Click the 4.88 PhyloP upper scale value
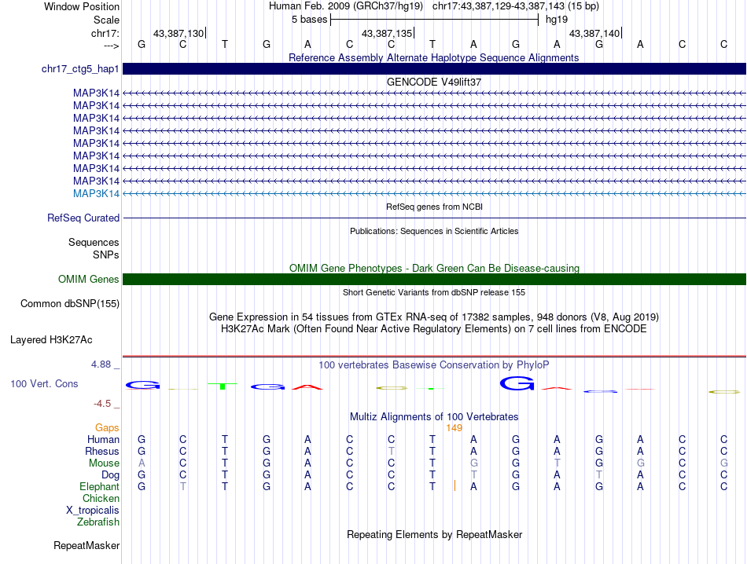 101,364
